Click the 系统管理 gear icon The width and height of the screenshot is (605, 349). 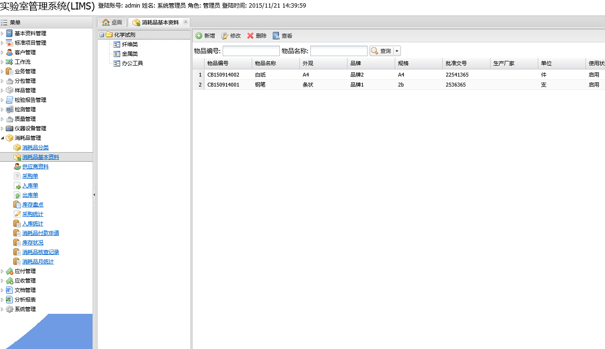tap(10, 309)
